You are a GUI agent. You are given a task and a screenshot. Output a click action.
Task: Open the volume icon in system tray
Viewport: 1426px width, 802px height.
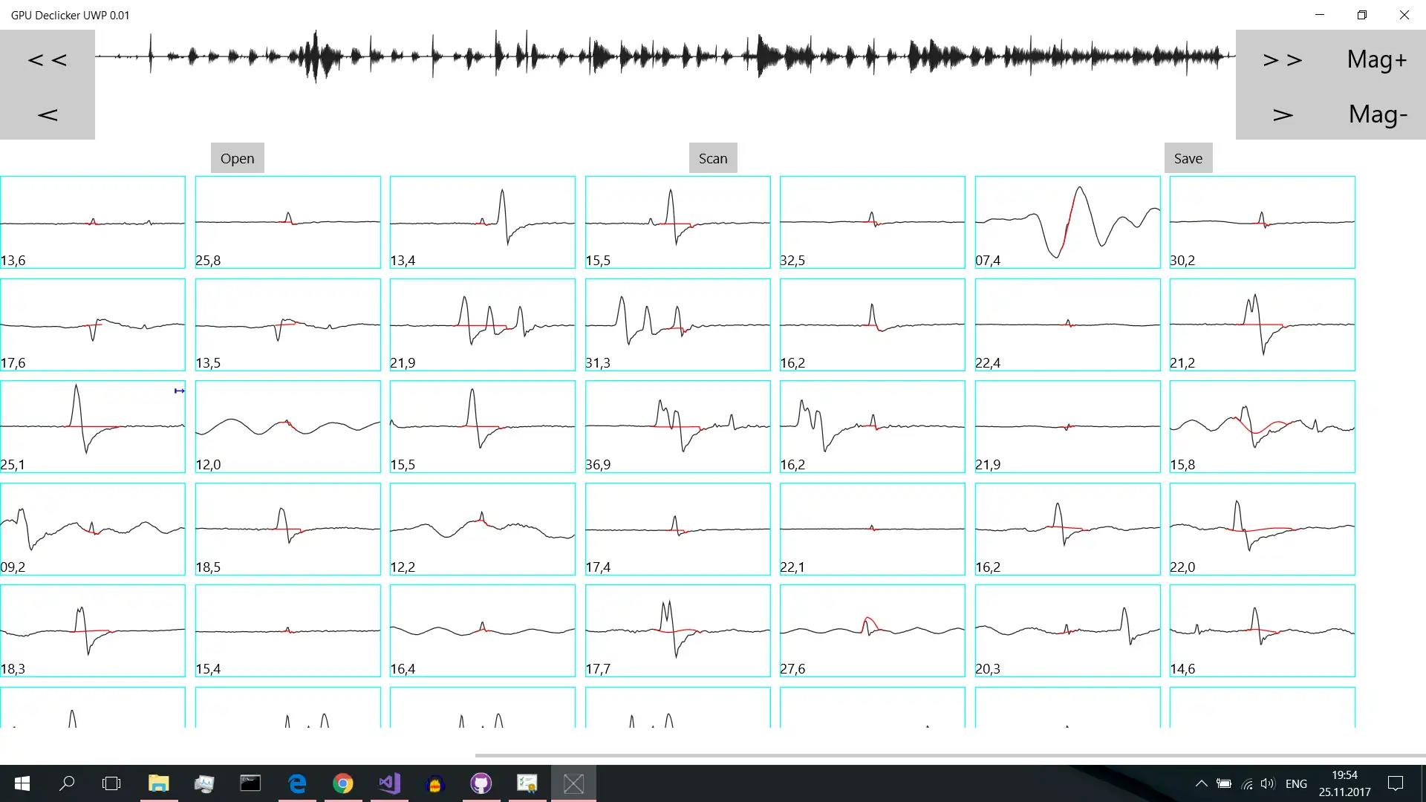(1267, 783)
